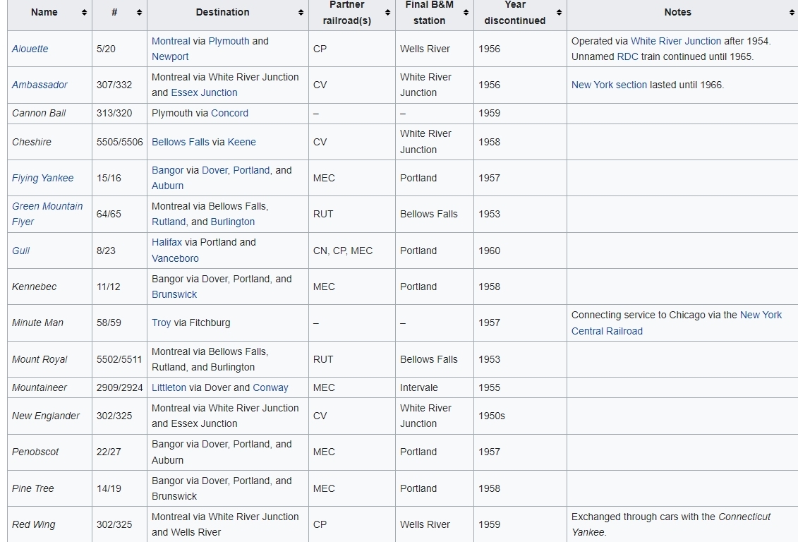Sort by Destination column arrows
798x542 pixels.
(x=301, y=12)
